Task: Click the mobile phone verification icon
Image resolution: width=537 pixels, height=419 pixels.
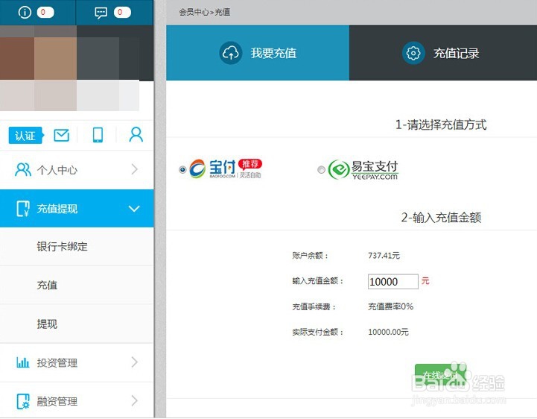Action: point(98,135)
